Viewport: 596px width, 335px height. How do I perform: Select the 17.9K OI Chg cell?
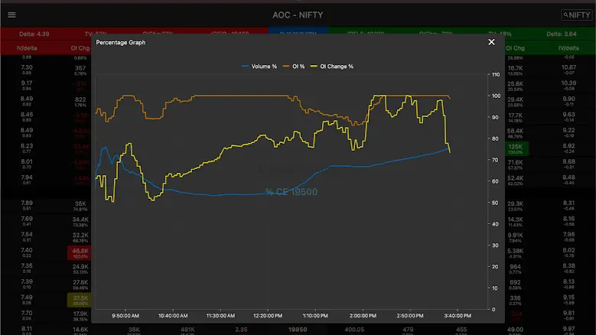coord(80,316)
